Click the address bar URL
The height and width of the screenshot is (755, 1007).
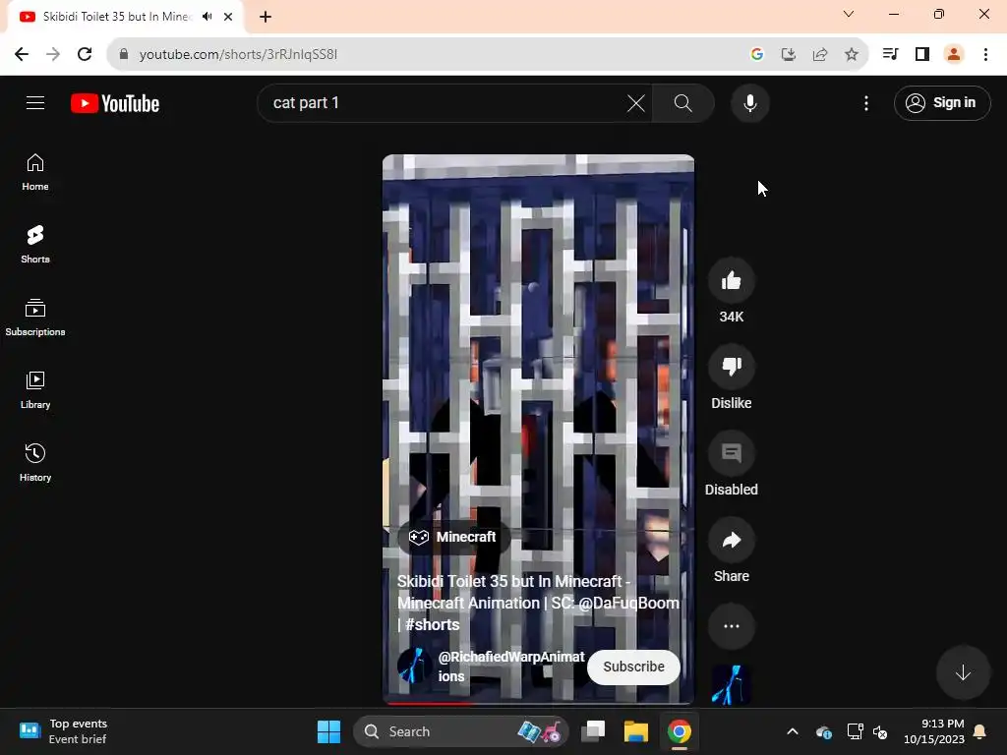[x=238, y=54]
